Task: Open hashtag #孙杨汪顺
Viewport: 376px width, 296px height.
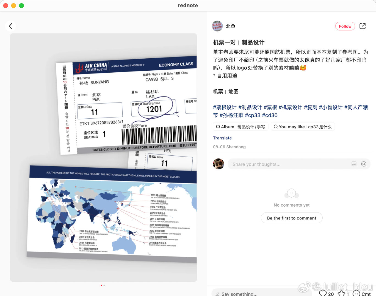Action: pos(231,115)
